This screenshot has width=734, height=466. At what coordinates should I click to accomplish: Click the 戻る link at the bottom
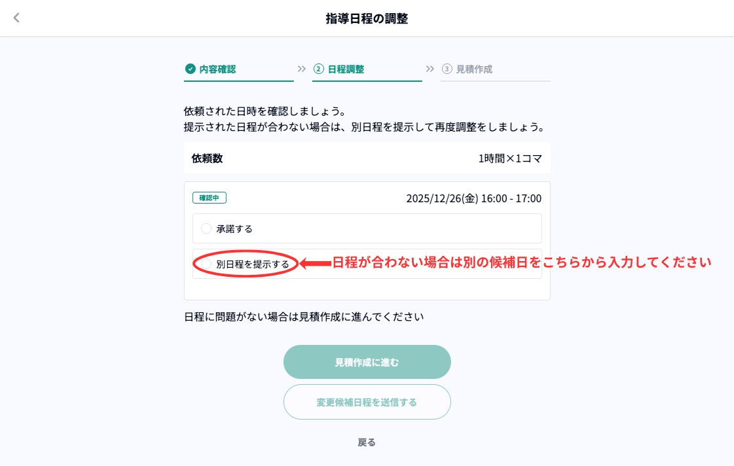click(367, 442)
